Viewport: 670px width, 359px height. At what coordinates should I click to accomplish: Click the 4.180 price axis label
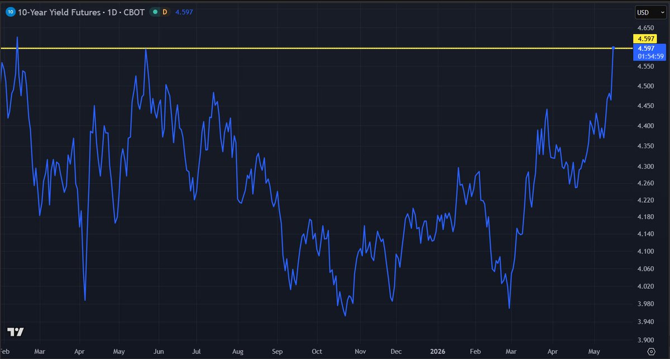(645, 217)
